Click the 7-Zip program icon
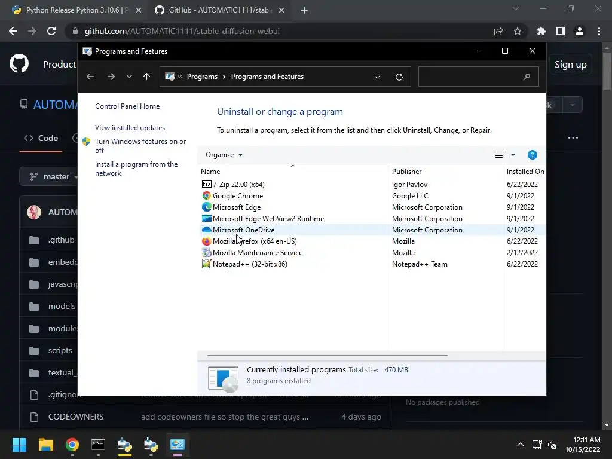The width and height of the screenshot is (612, 459). pos(206,184)
